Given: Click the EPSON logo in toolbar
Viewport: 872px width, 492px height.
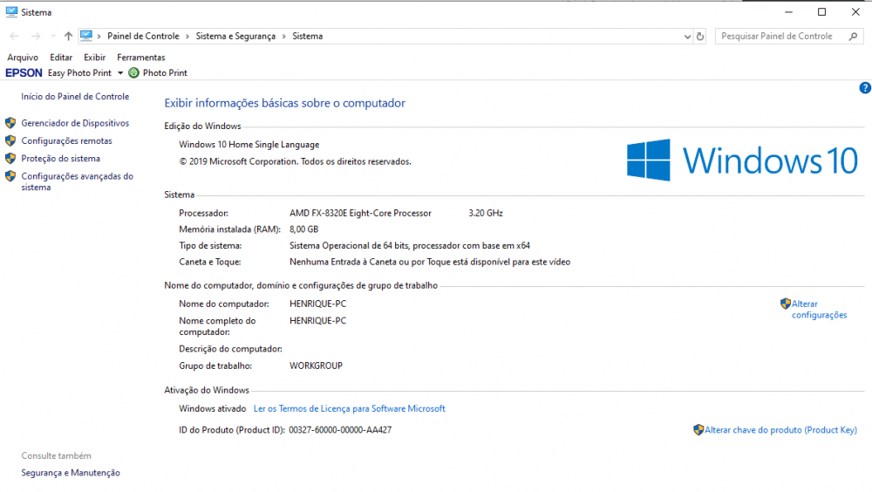Looking at the screenshot, I should point(24,73).
